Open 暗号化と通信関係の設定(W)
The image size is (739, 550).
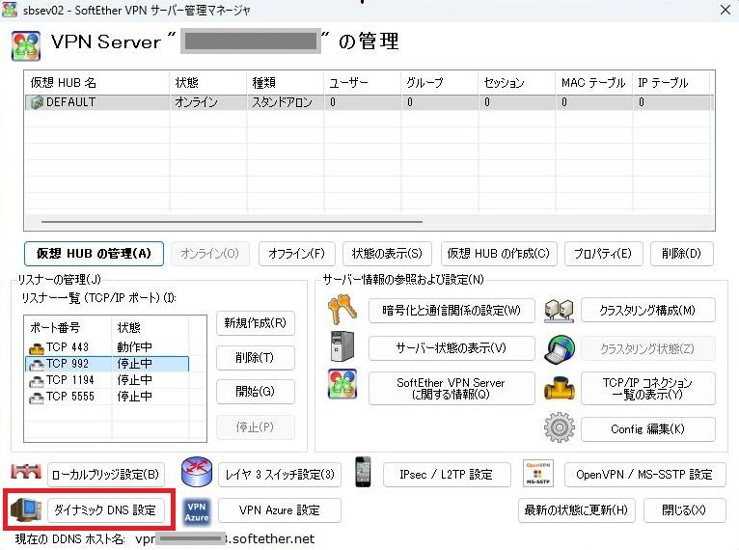pos(452,311)
